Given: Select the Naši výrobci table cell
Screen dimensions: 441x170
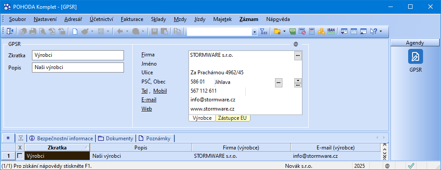Looking at the screenshot, I should point(141,156).
